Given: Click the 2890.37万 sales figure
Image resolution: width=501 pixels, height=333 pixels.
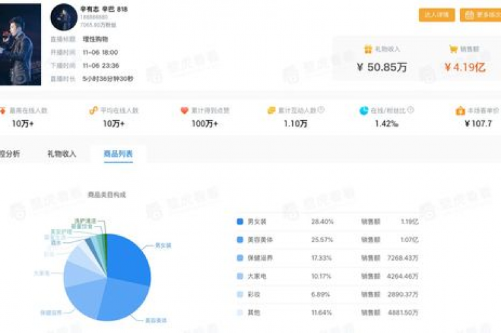Looking at the screenshot, I should tap(403, 294).
